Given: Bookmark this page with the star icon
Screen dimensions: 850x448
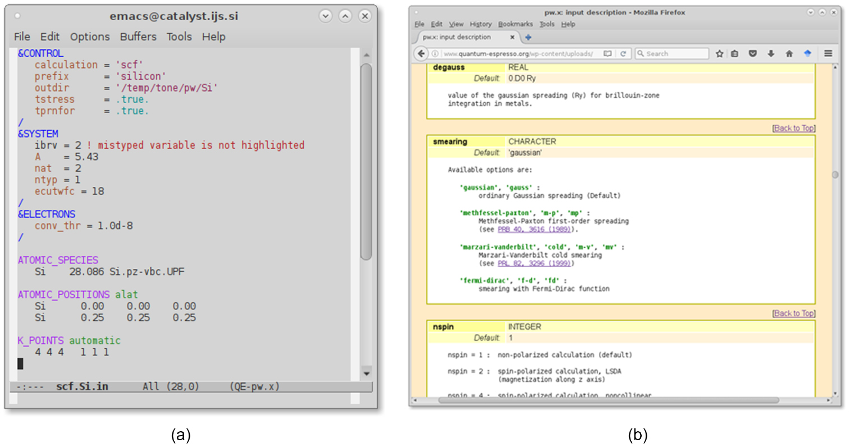Looking at the screenshot, I should coord(719,54).
